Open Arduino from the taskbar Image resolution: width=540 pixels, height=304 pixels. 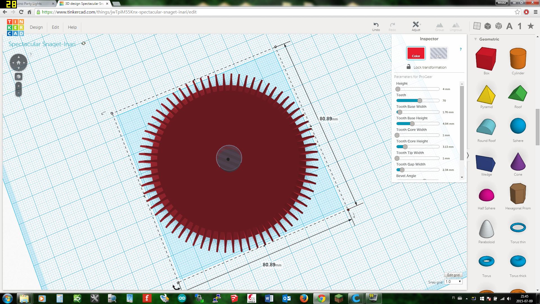(x=182, y=298)
